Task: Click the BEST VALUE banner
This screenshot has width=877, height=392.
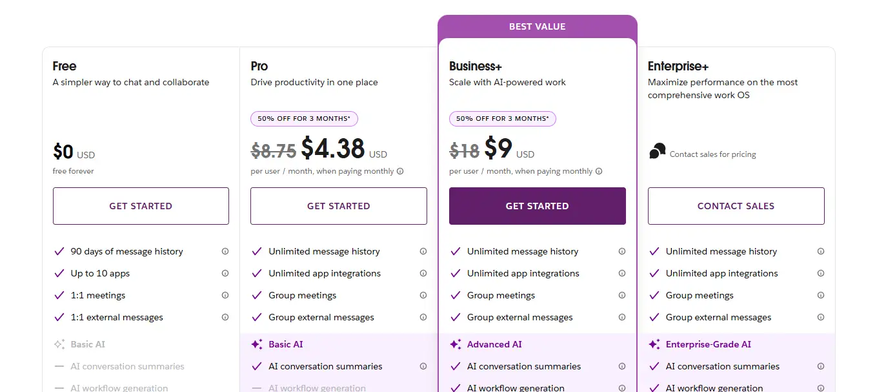Action: click(x=537, y=26)
